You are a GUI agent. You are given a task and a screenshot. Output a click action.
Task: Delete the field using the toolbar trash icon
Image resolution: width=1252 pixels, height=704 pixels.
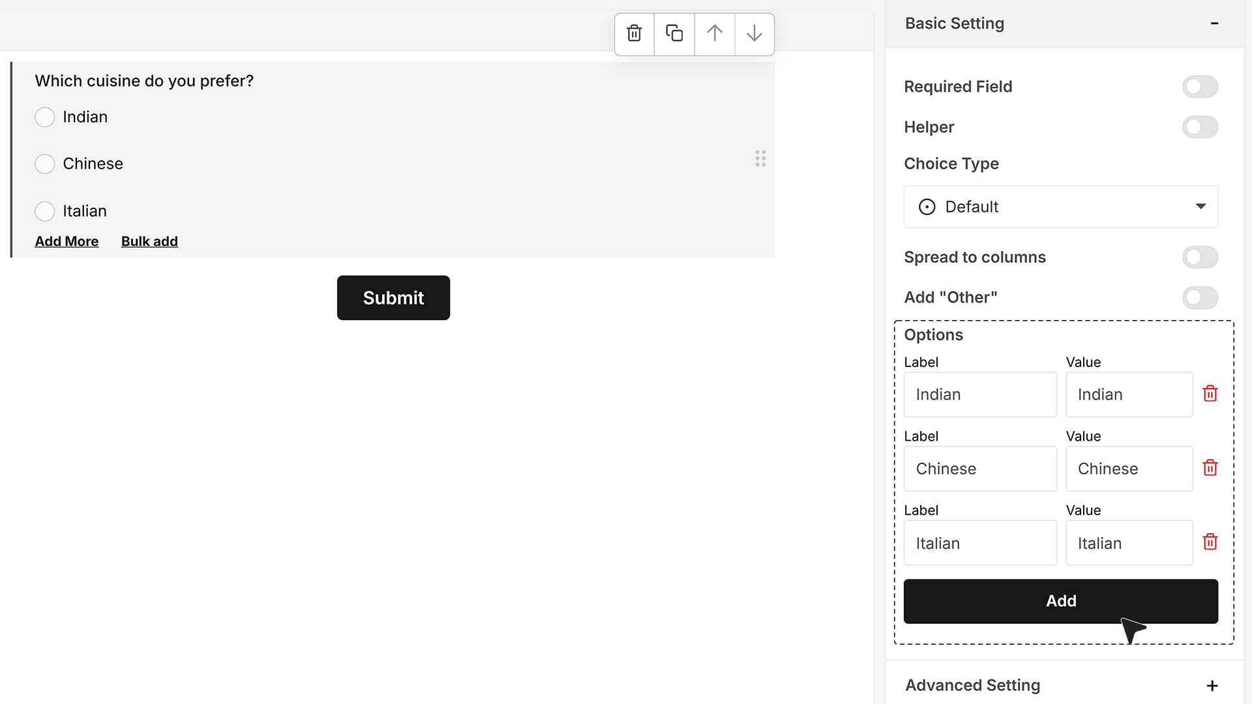pyautogui.click(x=634, y=33)
